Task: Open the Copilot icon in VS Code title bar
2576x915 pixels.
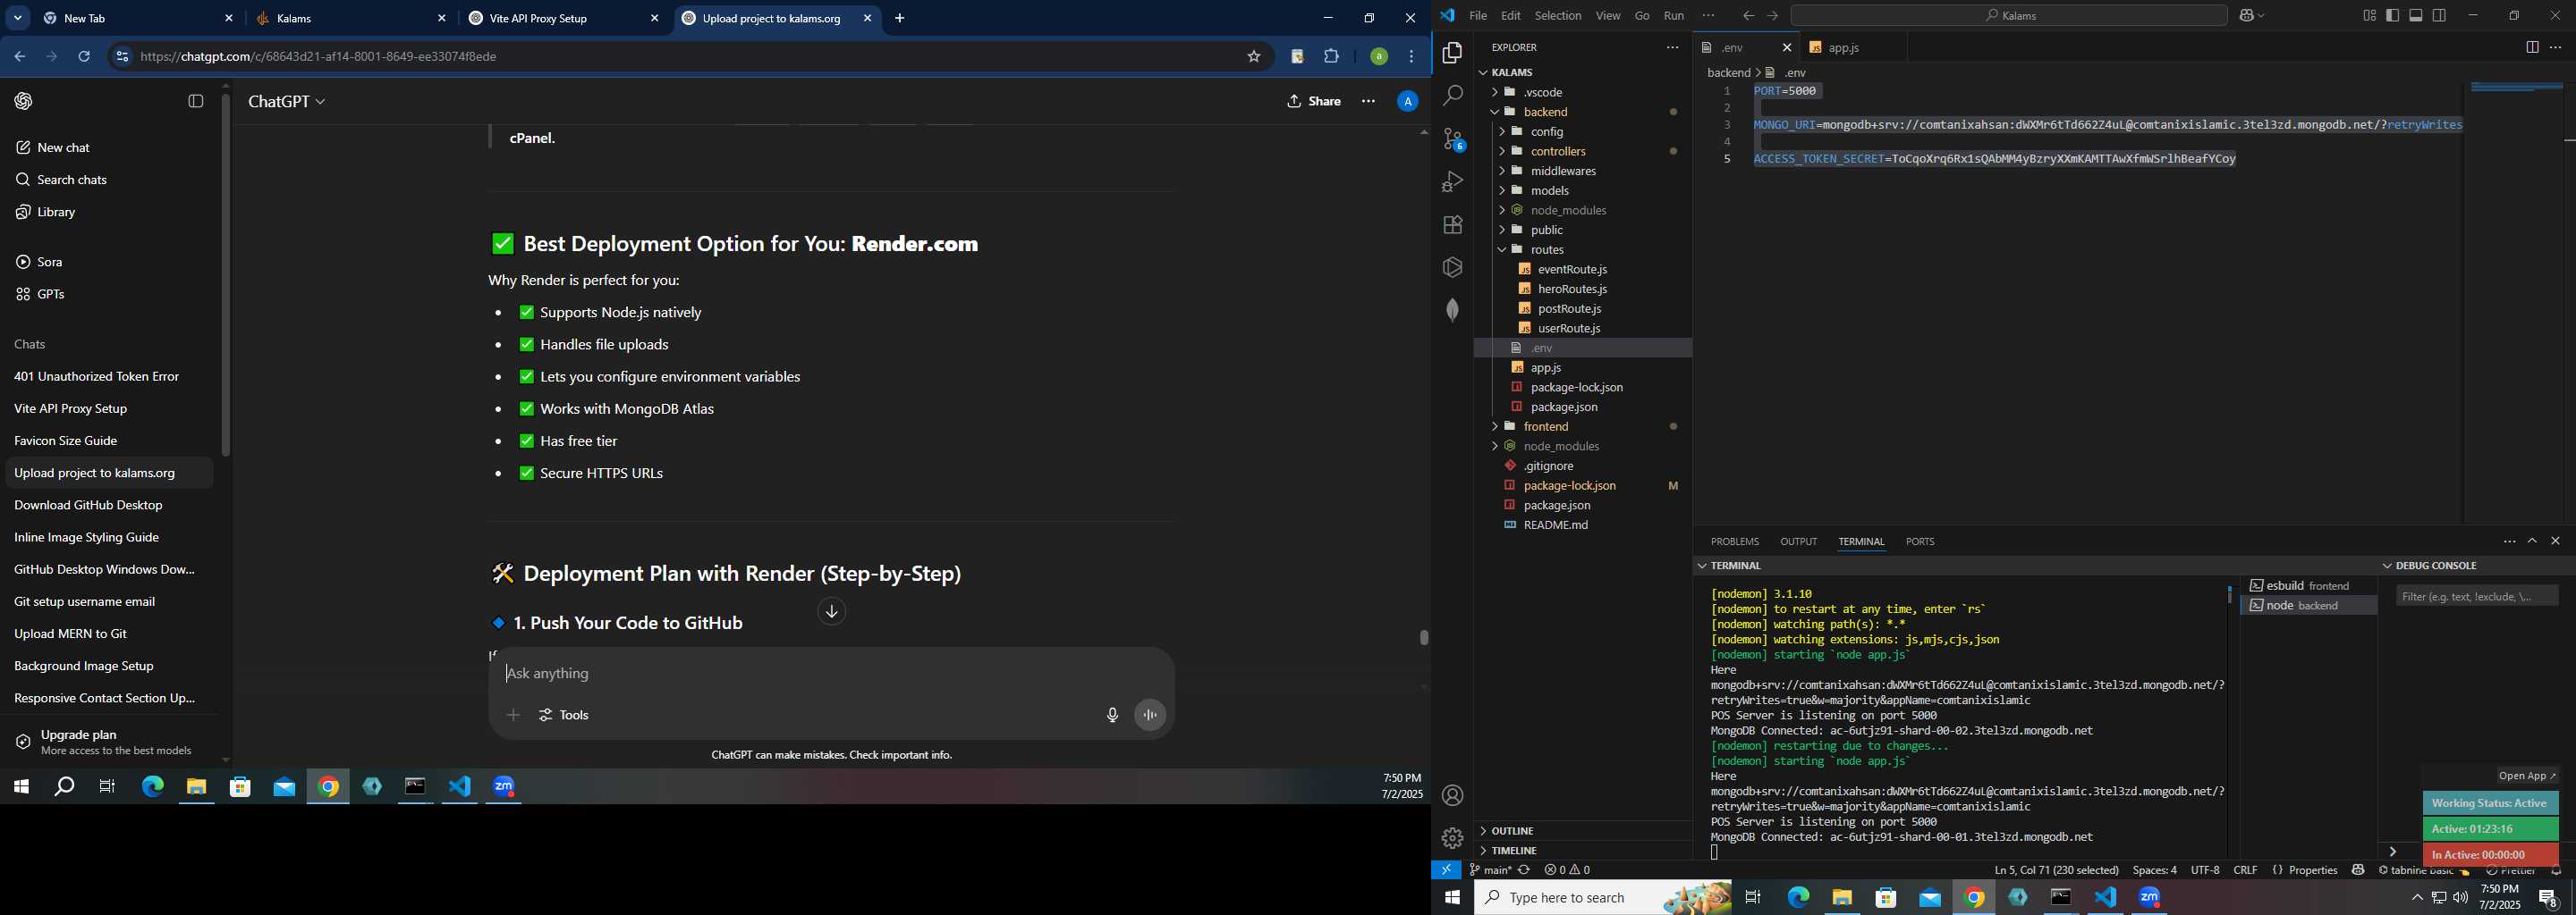Action: pyautogui.click(x=2245, y=15)
